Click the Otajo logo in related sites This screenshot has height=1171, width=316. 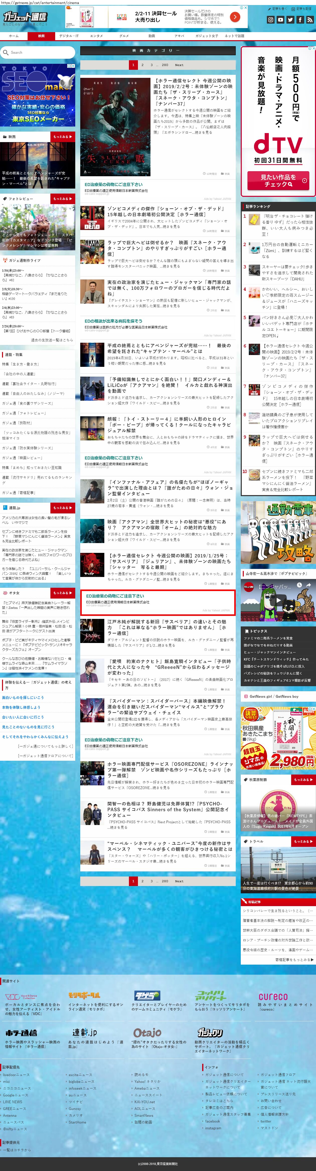tap(147, 1033)
